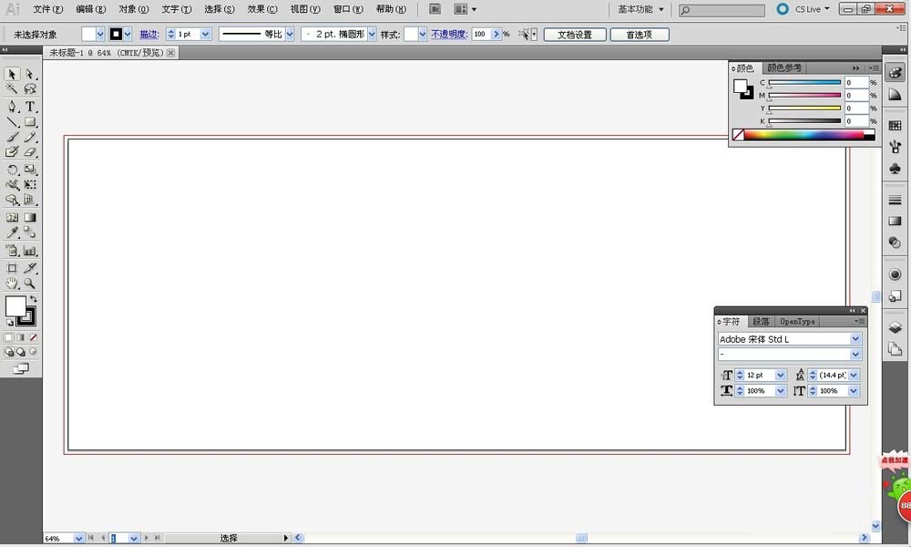911x547 pixels.
Task: Select the Magic Wand tool
Action: click(x=12, y=89)
